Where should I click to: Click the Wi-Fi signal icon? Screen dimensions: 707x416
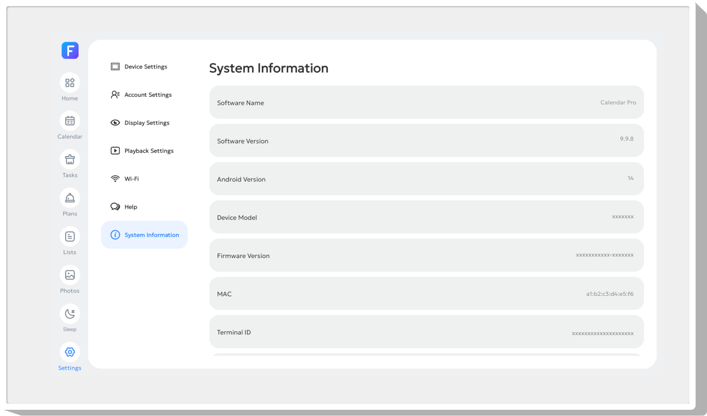(x=115, y=179)
